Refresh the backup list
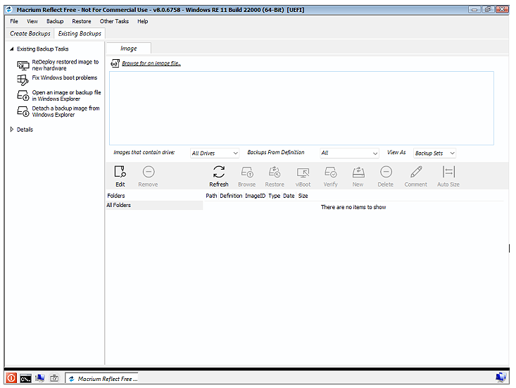 coord(219,176)
